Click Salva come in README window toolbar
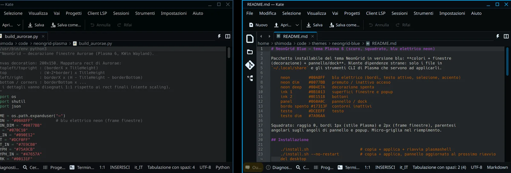 (344, 25)
